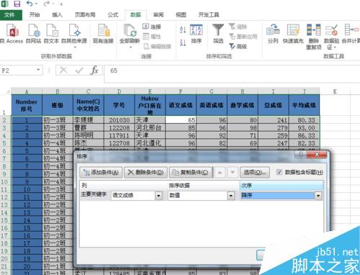360x275 pixels.
Task: Sort ascending A to Z icon
Action: [x=183, y=30]
